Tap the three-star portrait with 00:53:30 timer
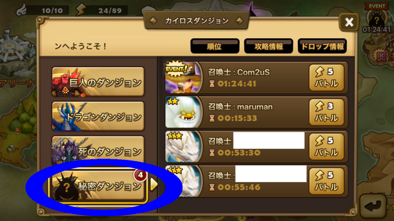The width and height of the screenshot is (394, 221). tap(183, 146)
